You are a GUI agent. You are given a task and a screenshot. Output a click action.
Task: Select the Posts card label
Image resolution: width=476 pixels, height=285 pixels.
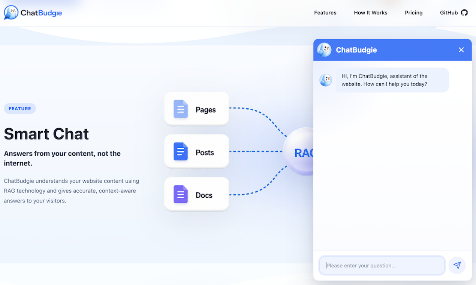205,153
